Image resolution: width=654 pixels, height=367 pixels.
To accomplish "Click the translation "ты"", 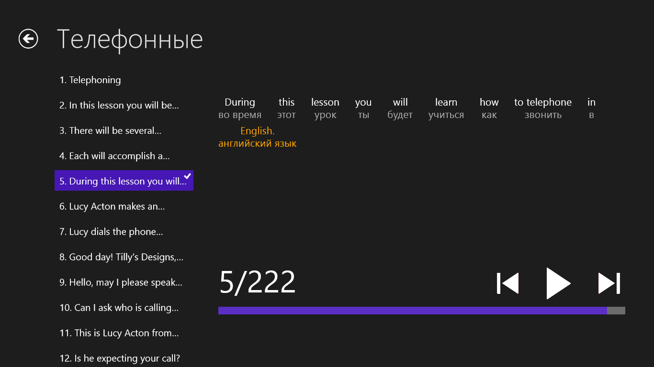I will click(363, 115).
